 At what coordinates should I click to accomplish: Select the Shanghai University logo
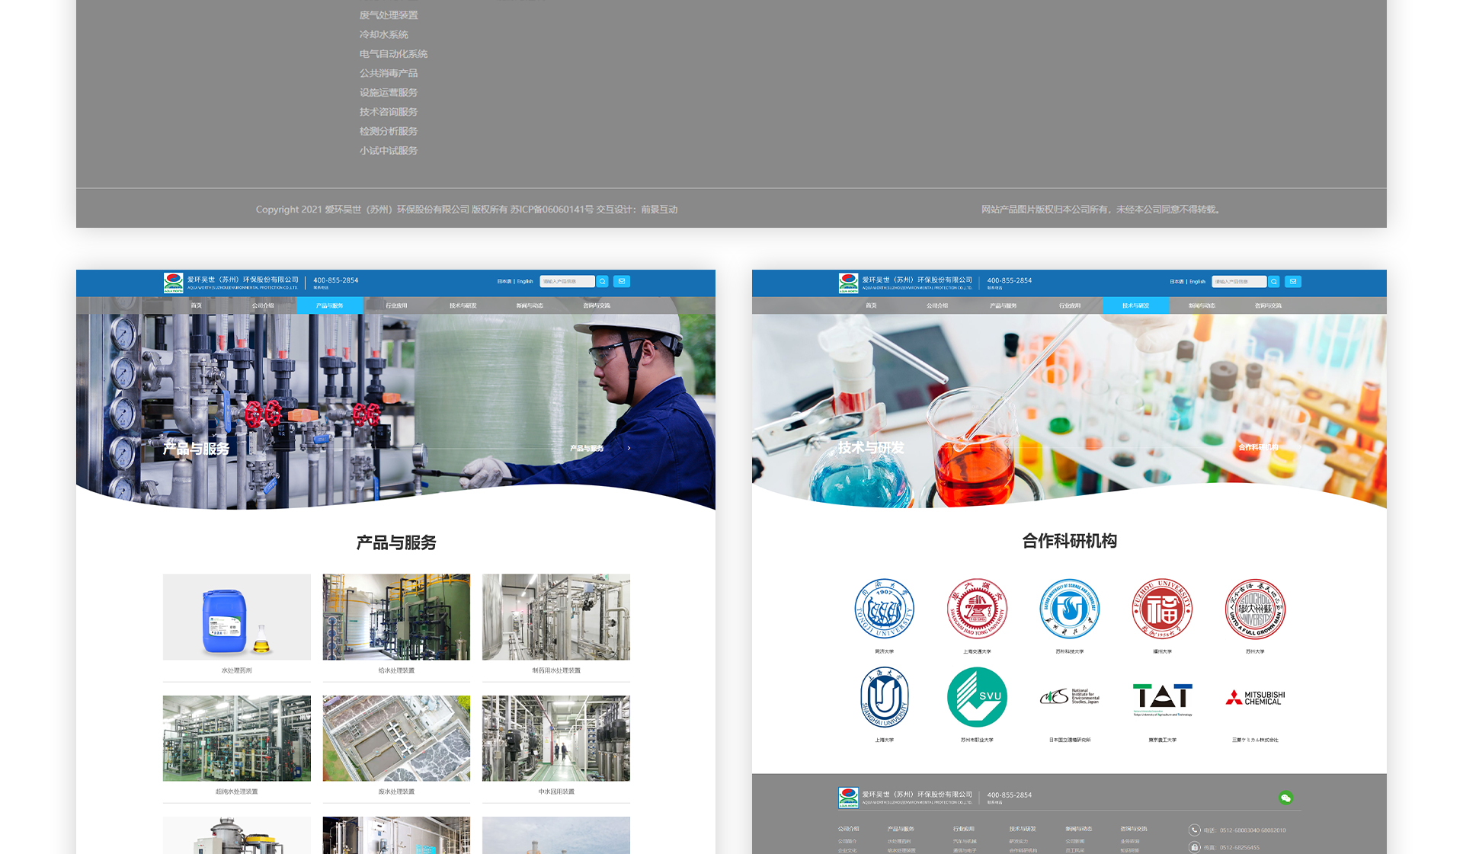click(x=884, y=697)
